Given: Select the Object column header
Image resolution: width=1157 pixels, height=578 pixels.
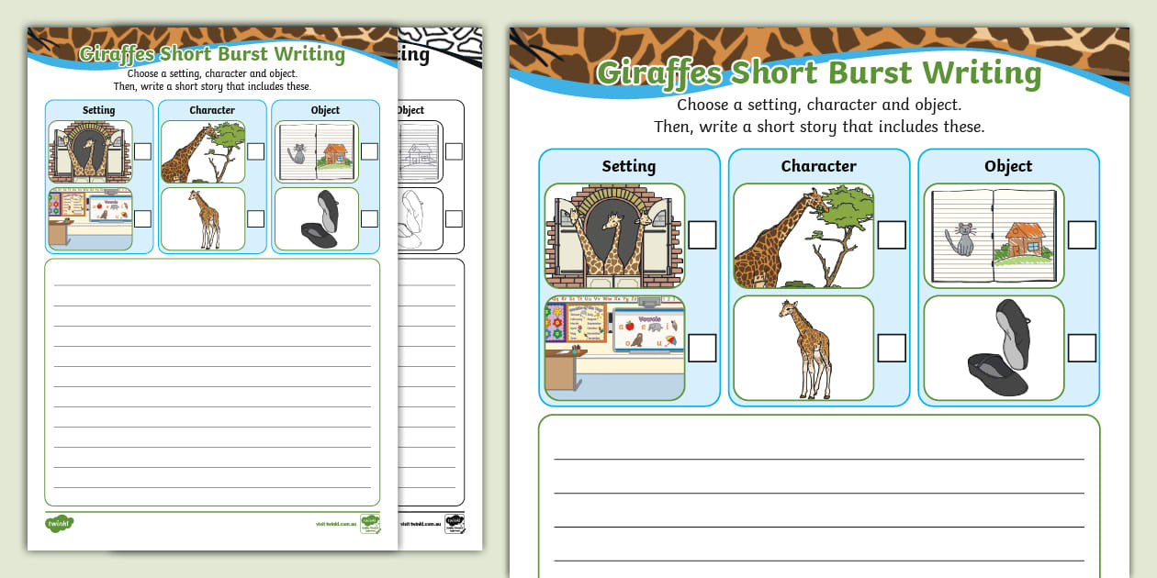Looking at the screenshot, I should click(x=1008, y=166).
